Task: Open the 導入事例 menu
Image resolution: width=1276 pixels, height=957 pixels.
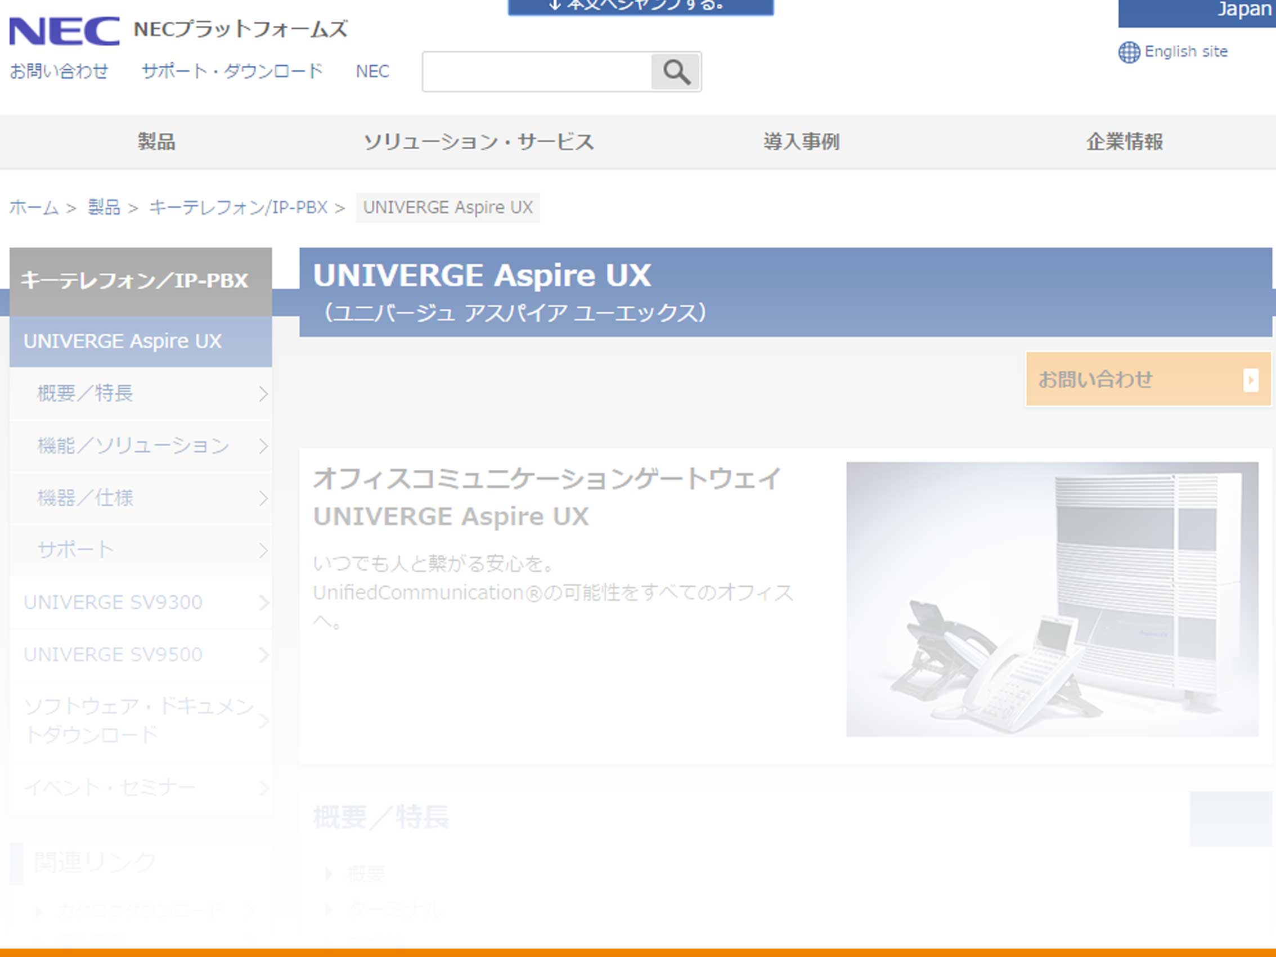Action: click(802, 142)
